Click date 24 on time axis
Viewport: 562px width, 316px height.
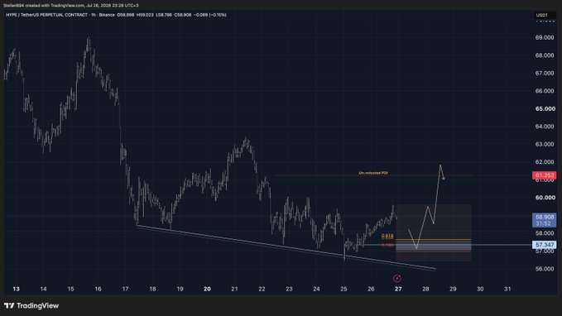pyautogui.click(x=316, y=289)
